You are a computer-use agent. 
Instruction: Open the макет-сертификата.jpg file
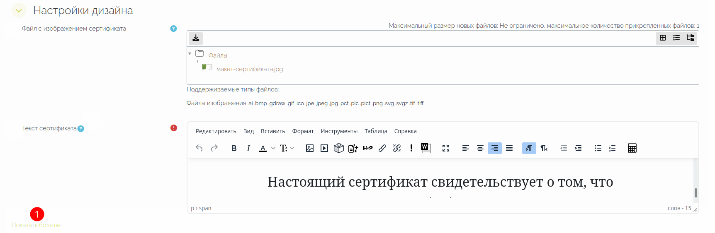coord(249,69)
